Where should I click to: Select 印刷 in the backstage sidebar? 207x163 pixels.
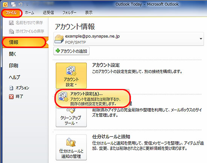(x=14, y=65)
